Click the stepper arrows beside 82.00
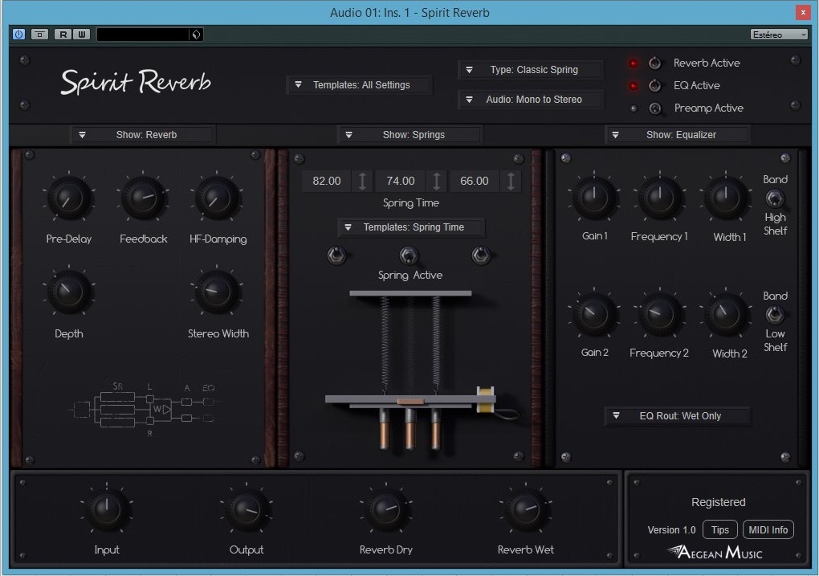 click(362, 182)
